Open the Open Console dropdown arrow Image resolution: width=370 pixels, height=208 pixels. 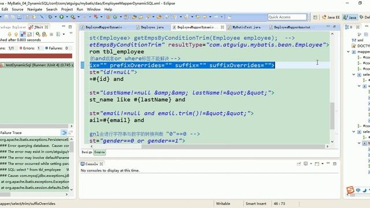coord(323,164)
